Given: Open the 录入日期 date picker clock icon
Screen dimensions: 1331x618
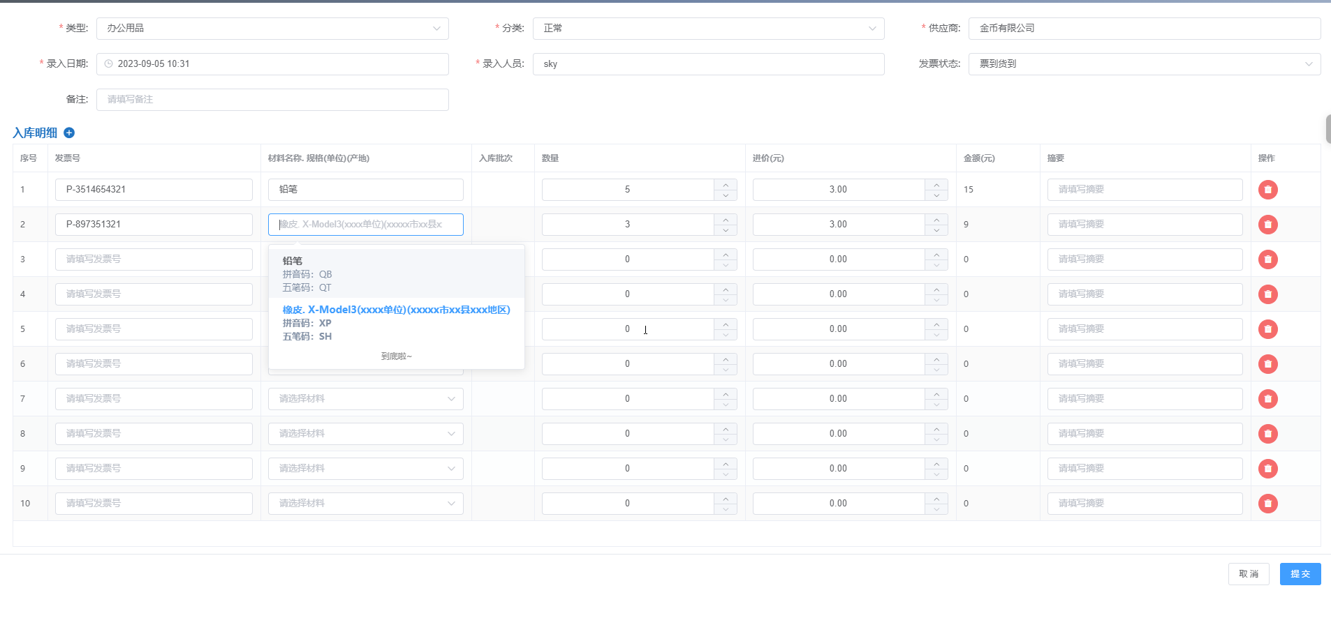Looking at the screenshot, I should [x=108, y=63].
